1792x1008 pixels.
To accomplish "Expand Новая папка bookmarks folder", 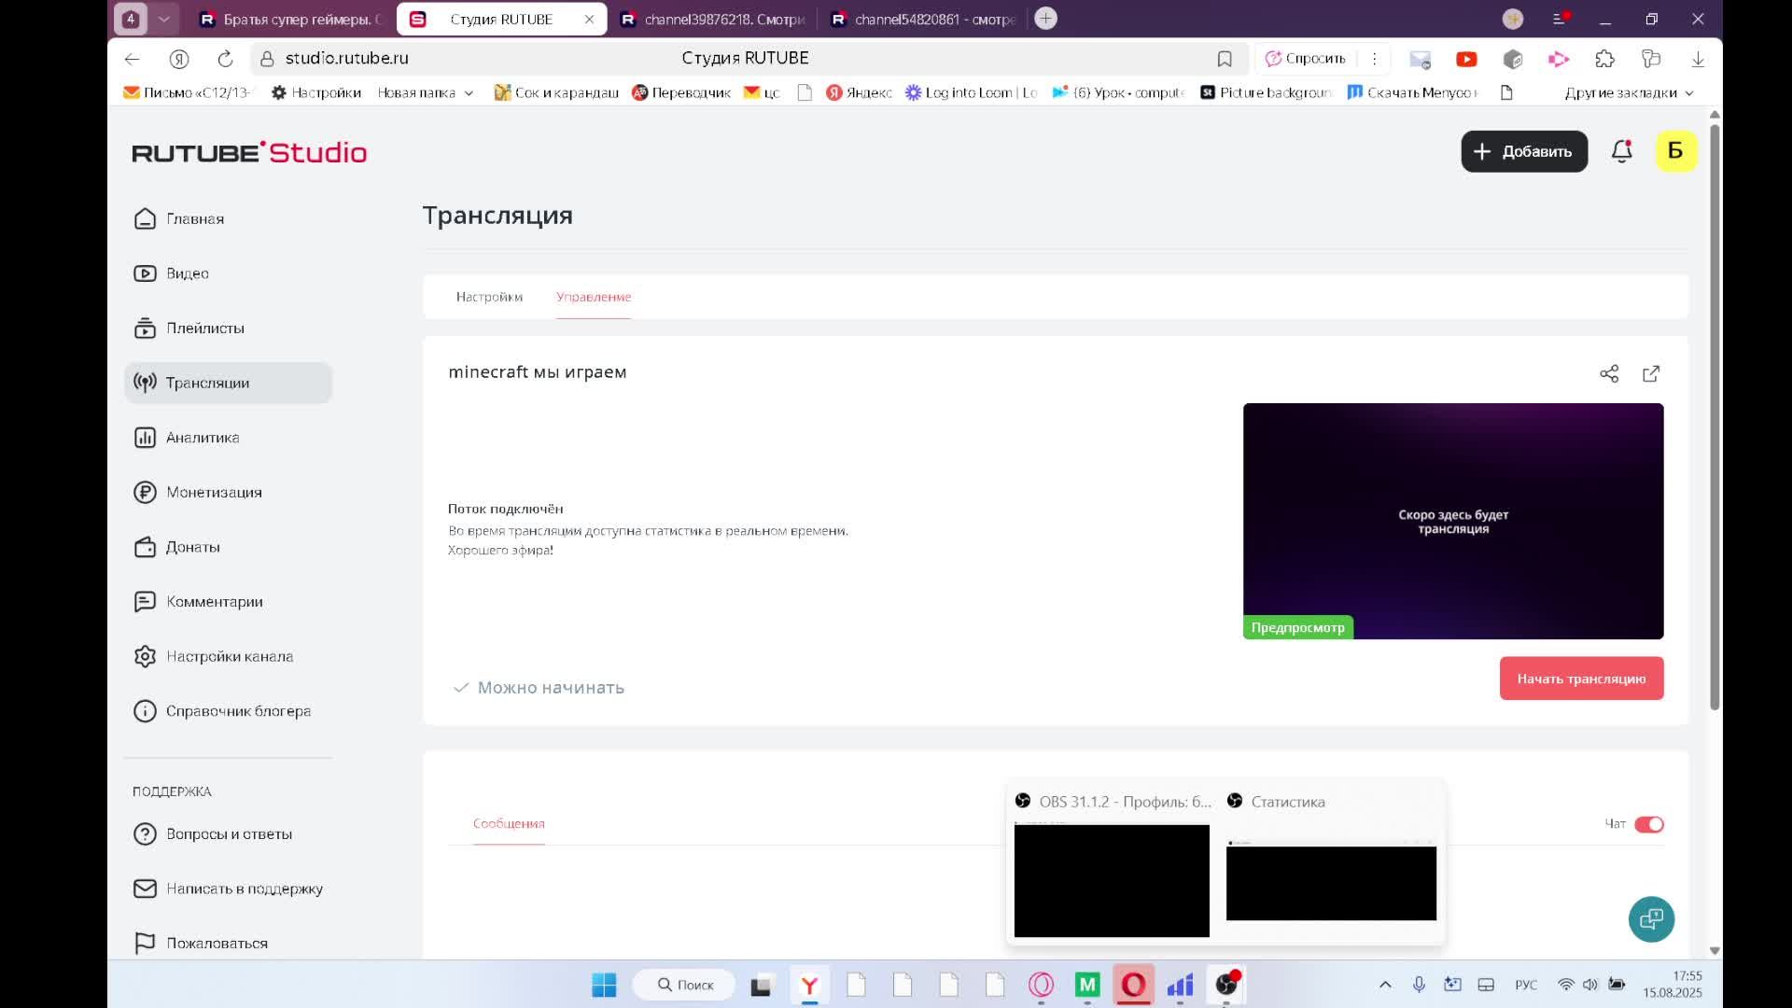I will tap(425, 92).
